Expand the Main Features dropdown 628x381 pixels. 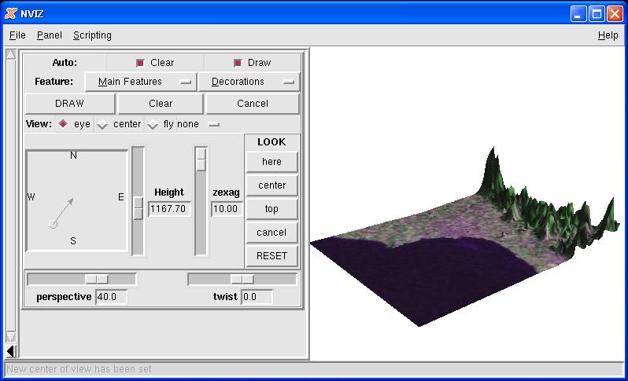pos(141,82)
